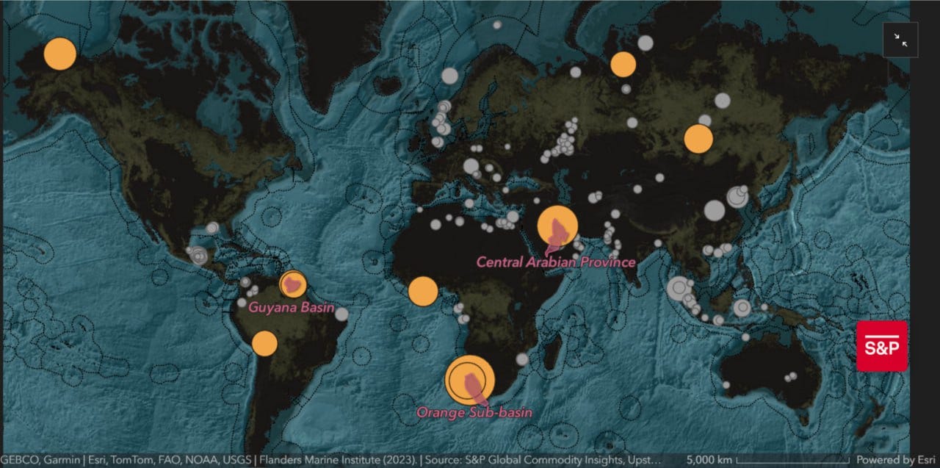The height and width of the screenshot is (468, 940).
Task: Click the orange ringed marker at Guyana Basin
Action: (x=293, y=284)
